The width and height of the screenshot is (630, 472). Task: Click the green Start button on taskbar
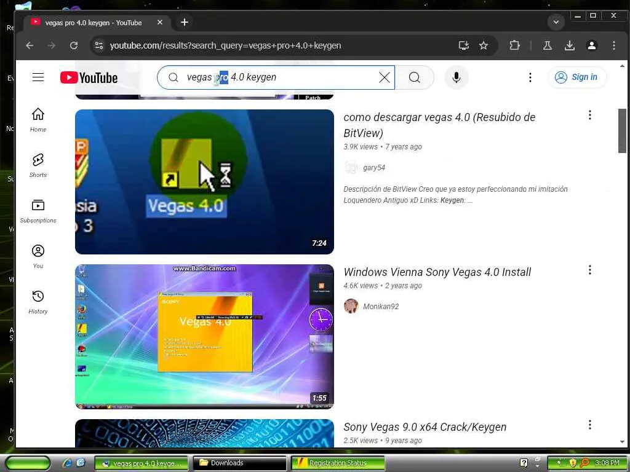pos(27,463)
